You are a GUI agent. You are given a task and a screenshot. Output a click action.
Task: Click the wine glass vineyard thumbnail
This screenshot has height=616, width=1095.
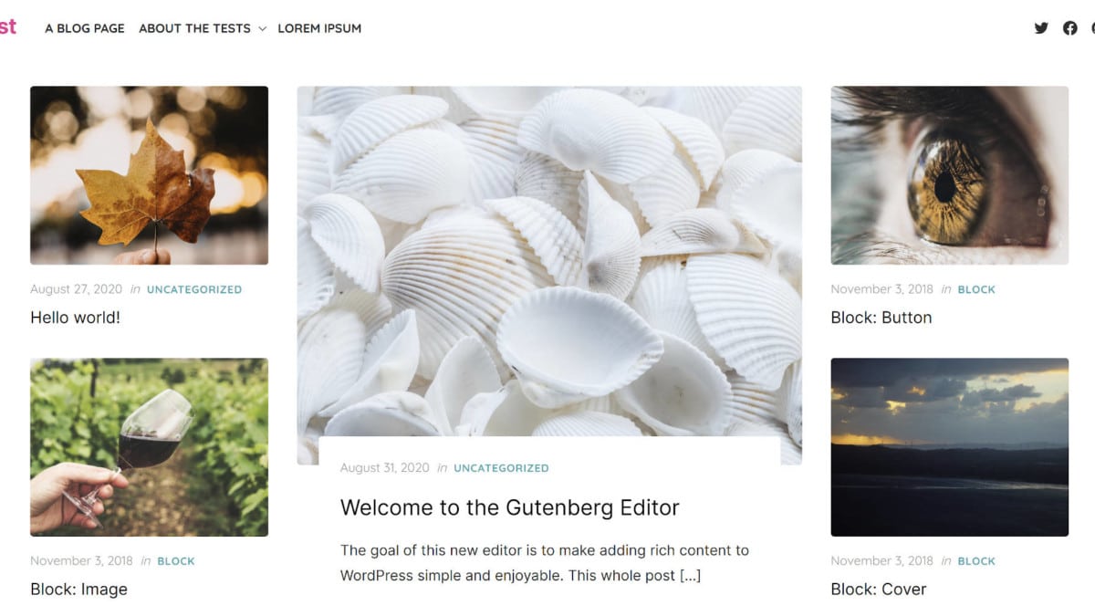point(150,447)
